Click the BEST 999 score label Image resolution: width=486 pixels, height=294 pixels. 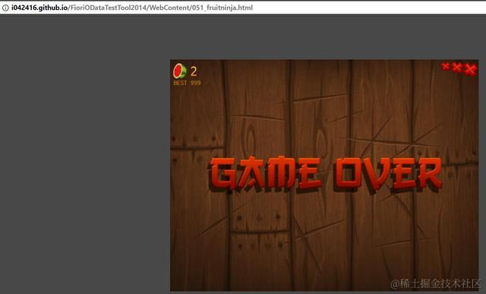click(187, 83)
